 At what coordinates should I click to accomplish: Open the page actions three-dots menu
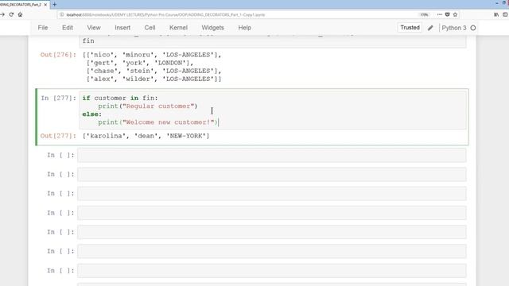click(x=439, y=14)
